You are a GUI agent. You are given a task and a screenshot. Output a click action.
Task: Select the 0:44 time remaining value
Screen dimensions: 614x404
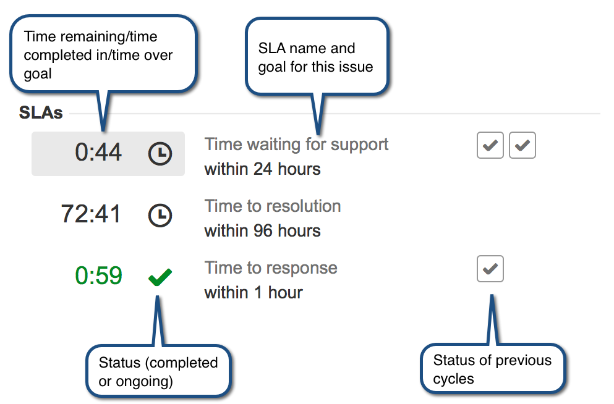click(98, 152)
